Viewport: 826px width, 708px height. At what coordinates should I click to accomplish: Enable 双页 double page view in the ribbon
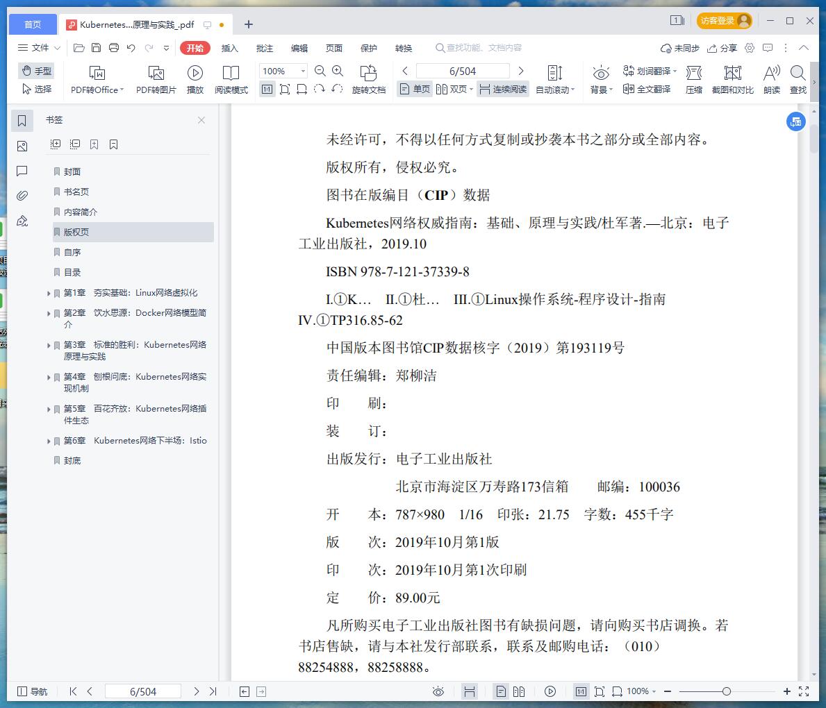pos(454,89)
